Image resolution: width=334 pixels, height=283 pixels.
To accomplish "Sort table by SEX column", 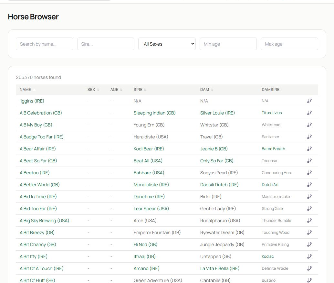I will coord(93,90).
